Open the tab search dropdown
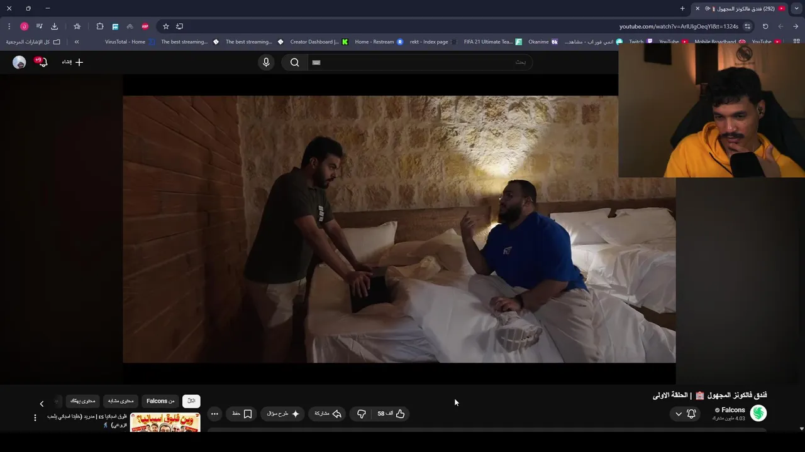Viewport: 805px width, 452px height. coord(796,8)
